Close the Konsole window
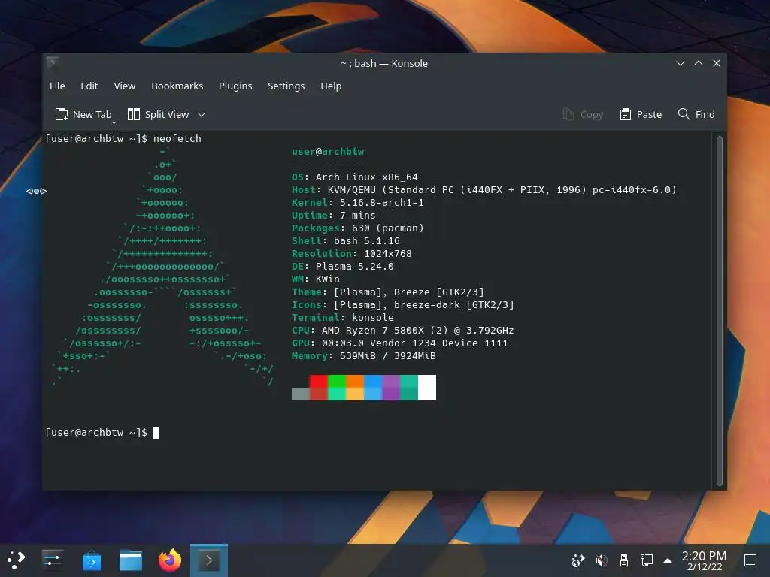Image resolution: width=770 pixels, height=577 pixels. (717, 63)
